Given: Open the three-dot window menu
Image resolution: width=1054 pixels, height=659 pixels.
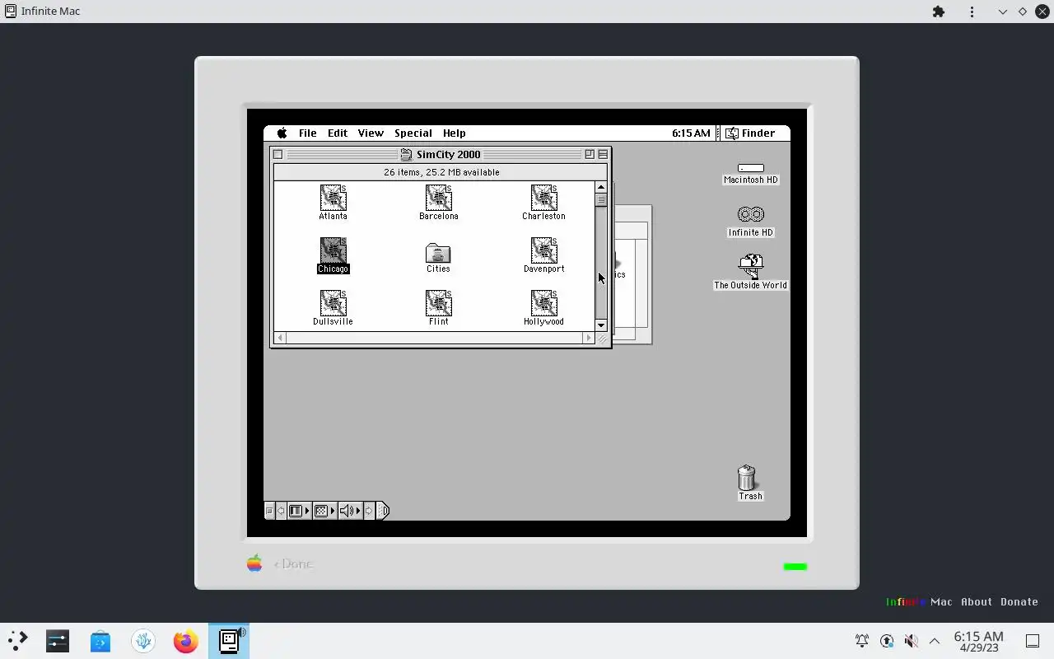Looking at the screenshot, I should (972, 12).
